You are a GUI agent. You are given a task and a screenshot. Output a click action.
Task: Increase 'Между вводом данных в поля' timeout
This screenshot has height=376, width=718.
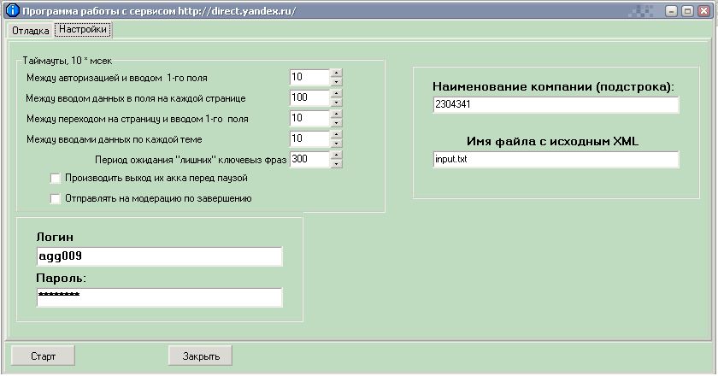click(337, 93)
